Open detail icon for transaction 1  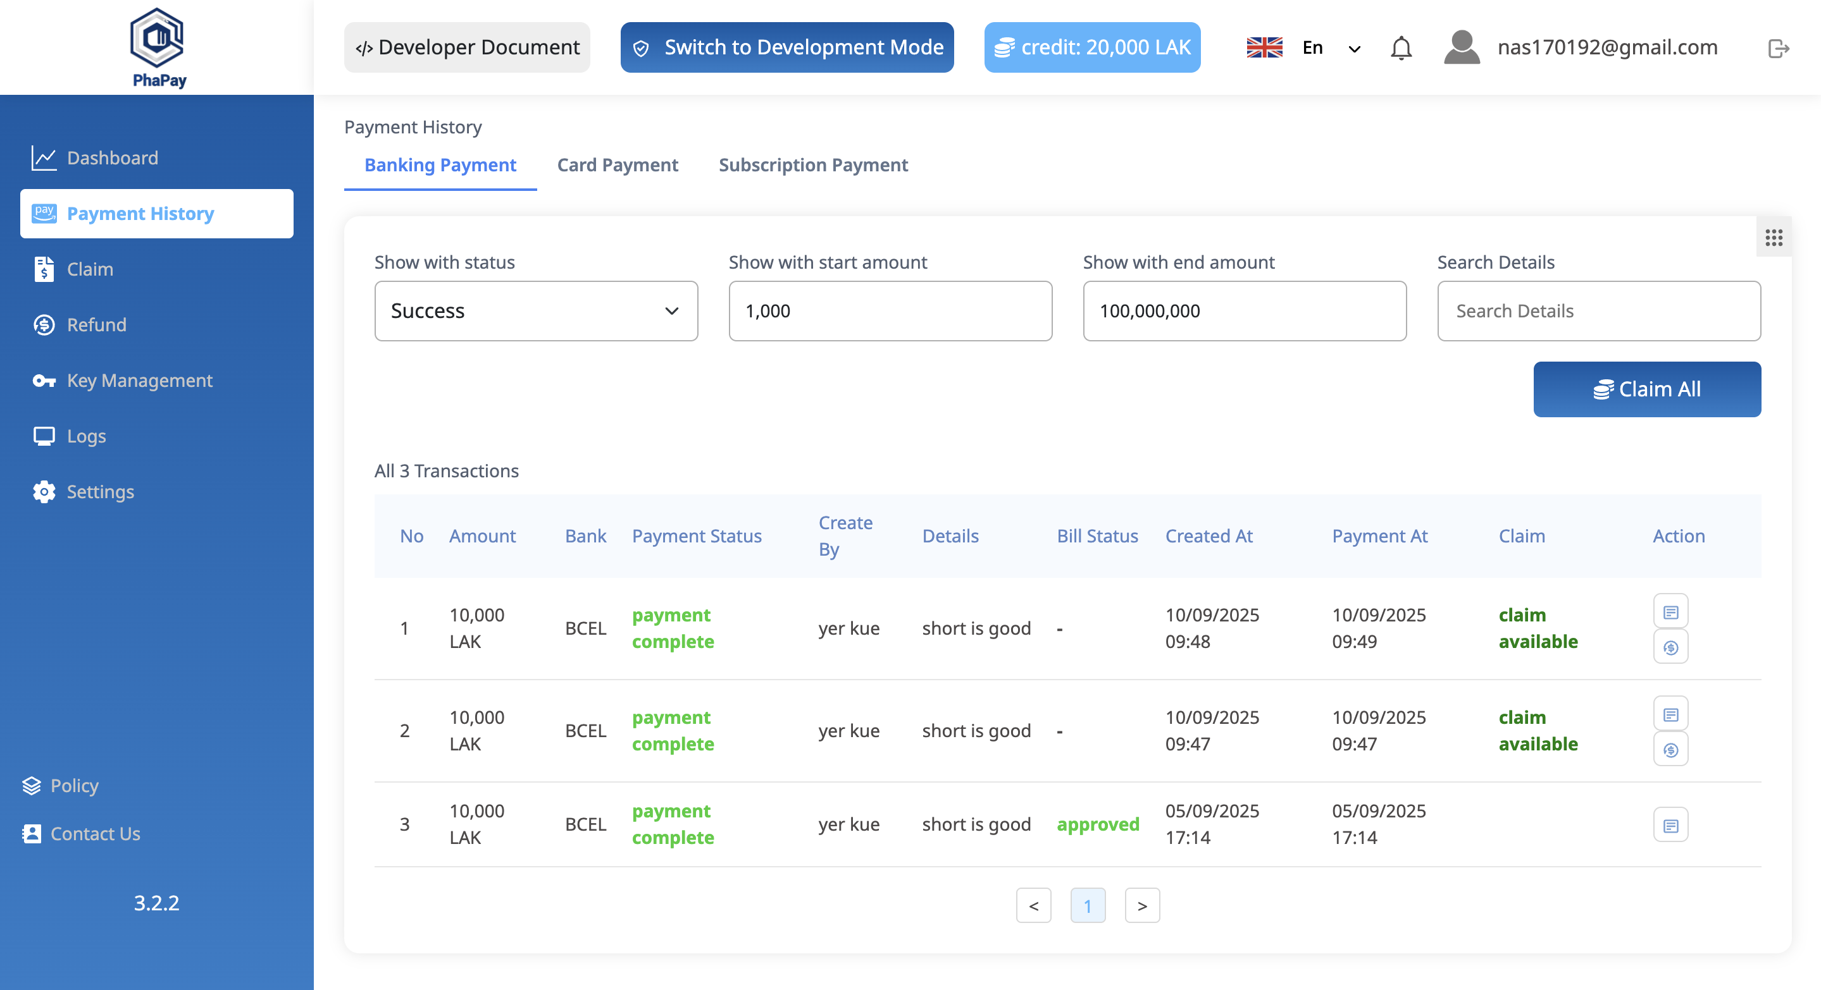tap(1670, 611)
